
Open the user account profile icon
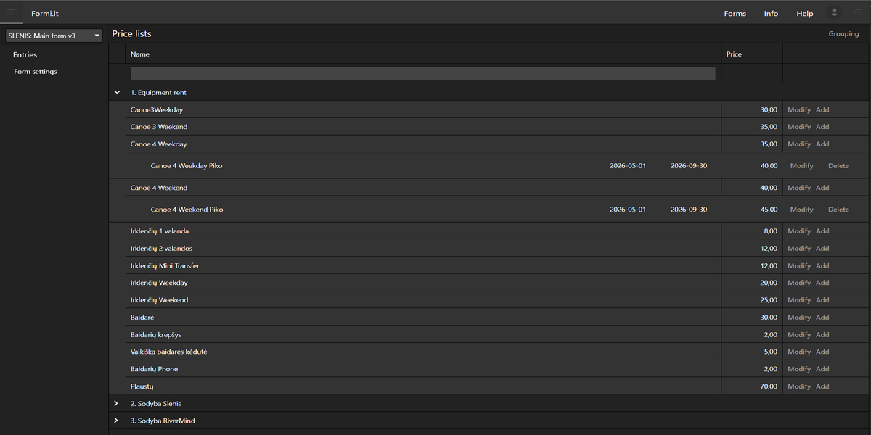click(834, 12)
